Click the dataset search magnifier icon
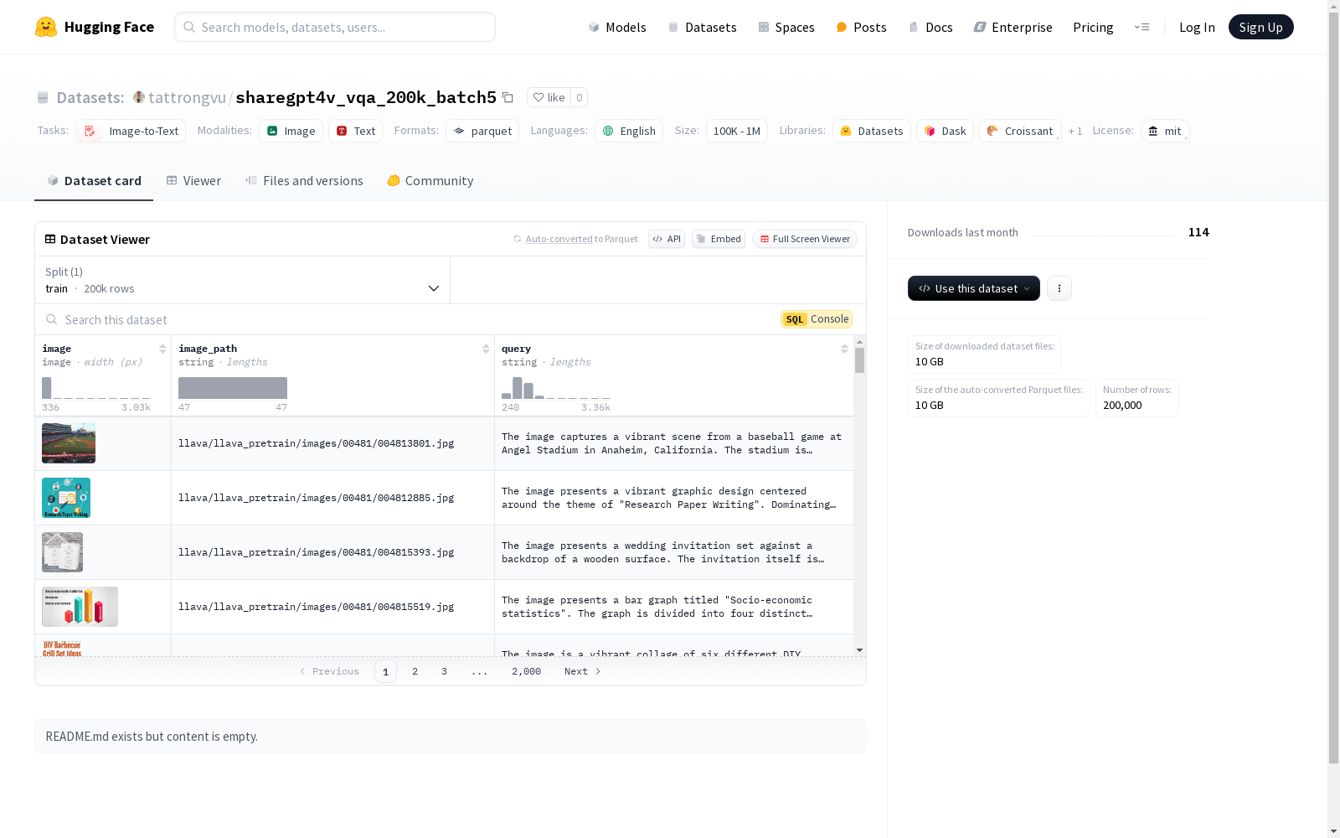The width and height of the screenshot is (1340, 838). point(52,319)
